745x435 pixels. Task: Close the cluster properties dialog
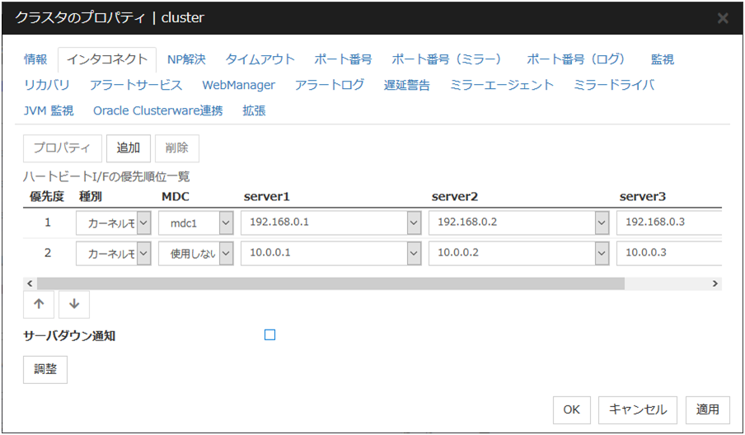pos(723,18)
